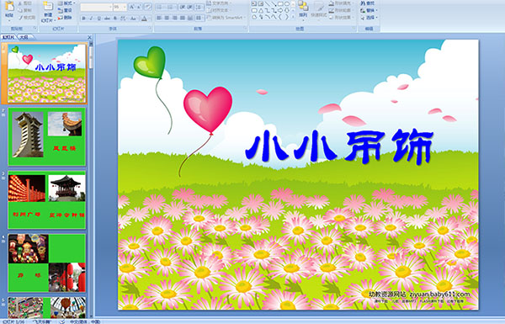Select the oval shape in shapes gallery
This screenshot has height=324, width=505.
(x=286, y=4)
